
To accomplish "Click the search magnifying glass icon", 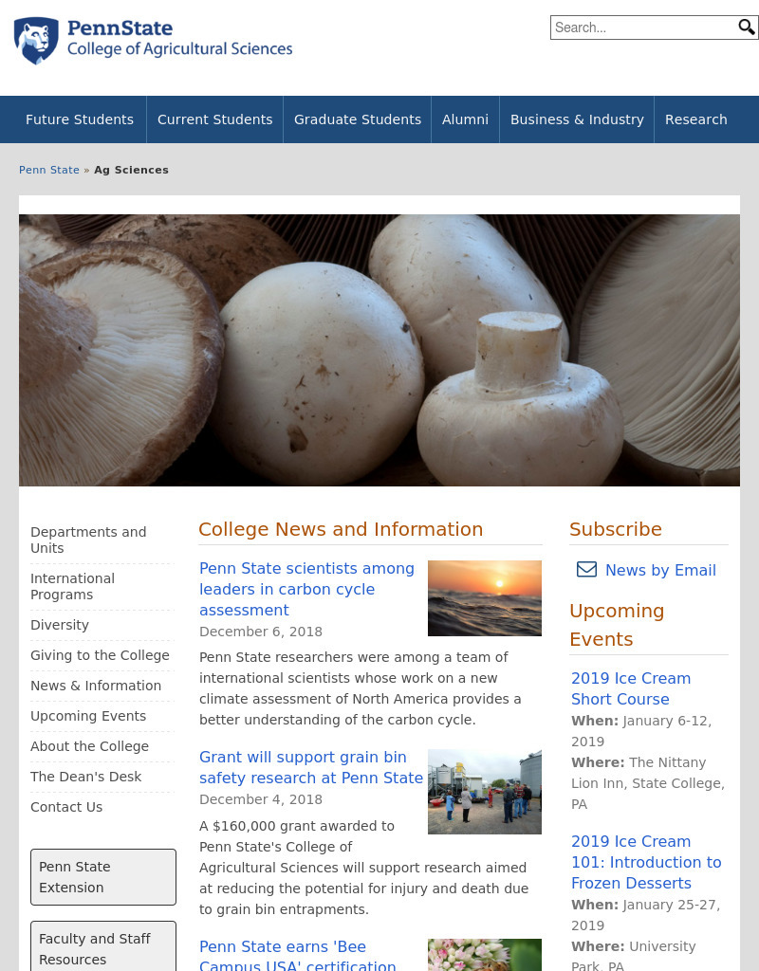I will tap(746, 27).
